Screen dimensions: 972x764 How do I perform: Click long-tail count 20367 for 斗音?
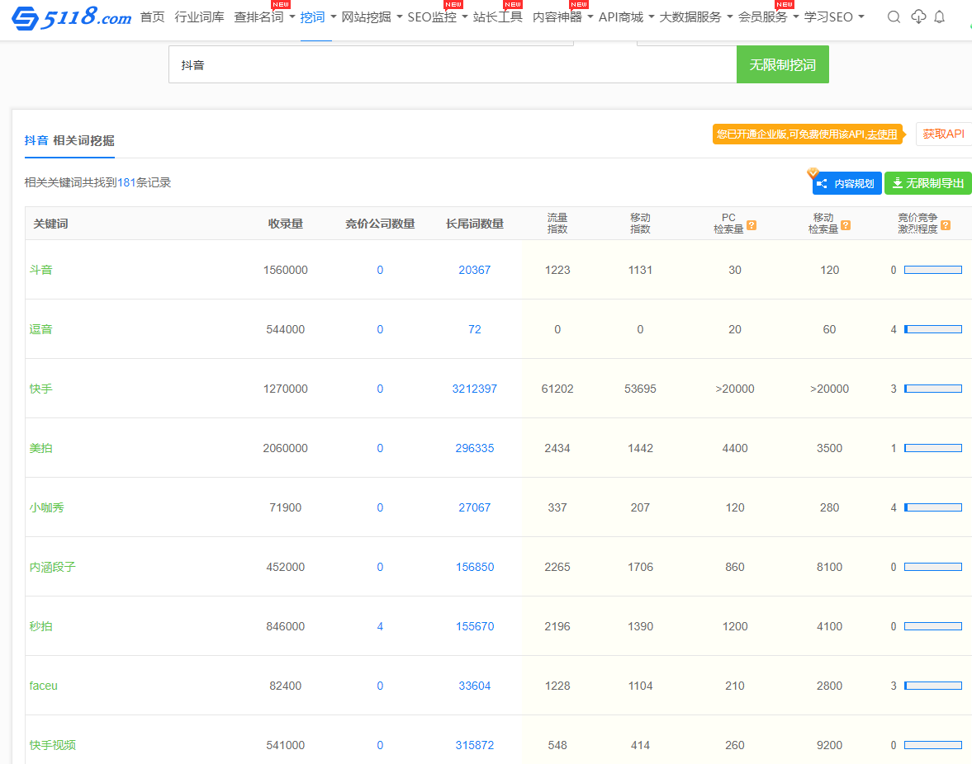(x=474, y=270)
